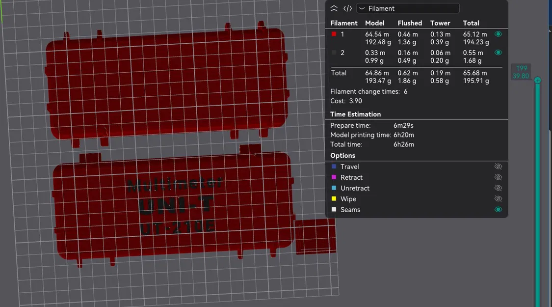Click the Options section heading
Viewport: 552px width, 307px height.
(x=342, y=155)
